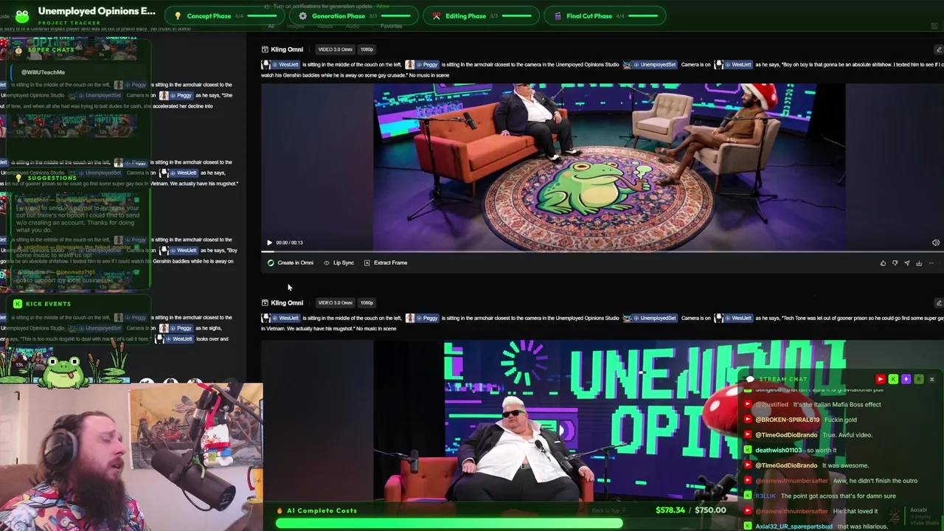The width and height of the screenshot is (944, 531).
Task: Click the Stream Chat speech bubble icon
Action: click(x=750, y=379)
